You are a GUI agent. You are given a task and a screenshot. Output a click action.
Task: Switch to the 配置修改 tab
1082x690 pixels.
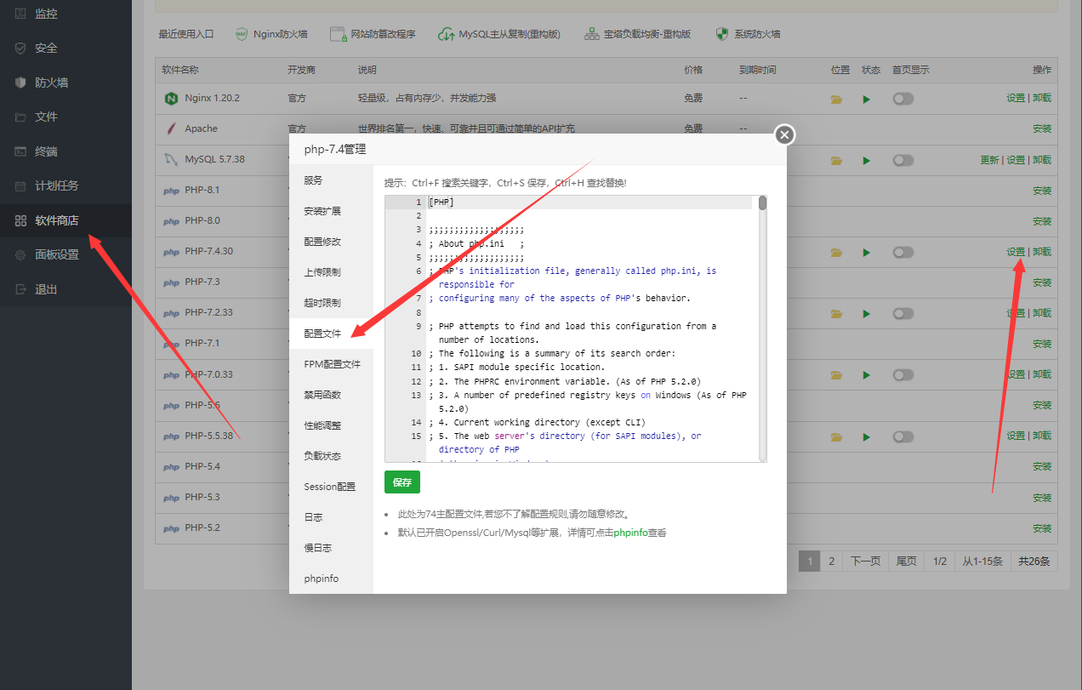pos(331,242)
